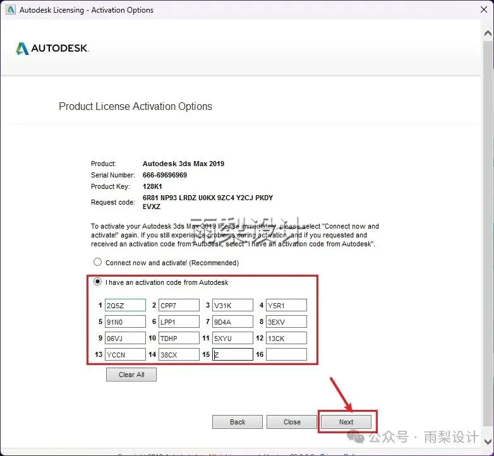Click the scrollbar down arrow

click(488, 441)
